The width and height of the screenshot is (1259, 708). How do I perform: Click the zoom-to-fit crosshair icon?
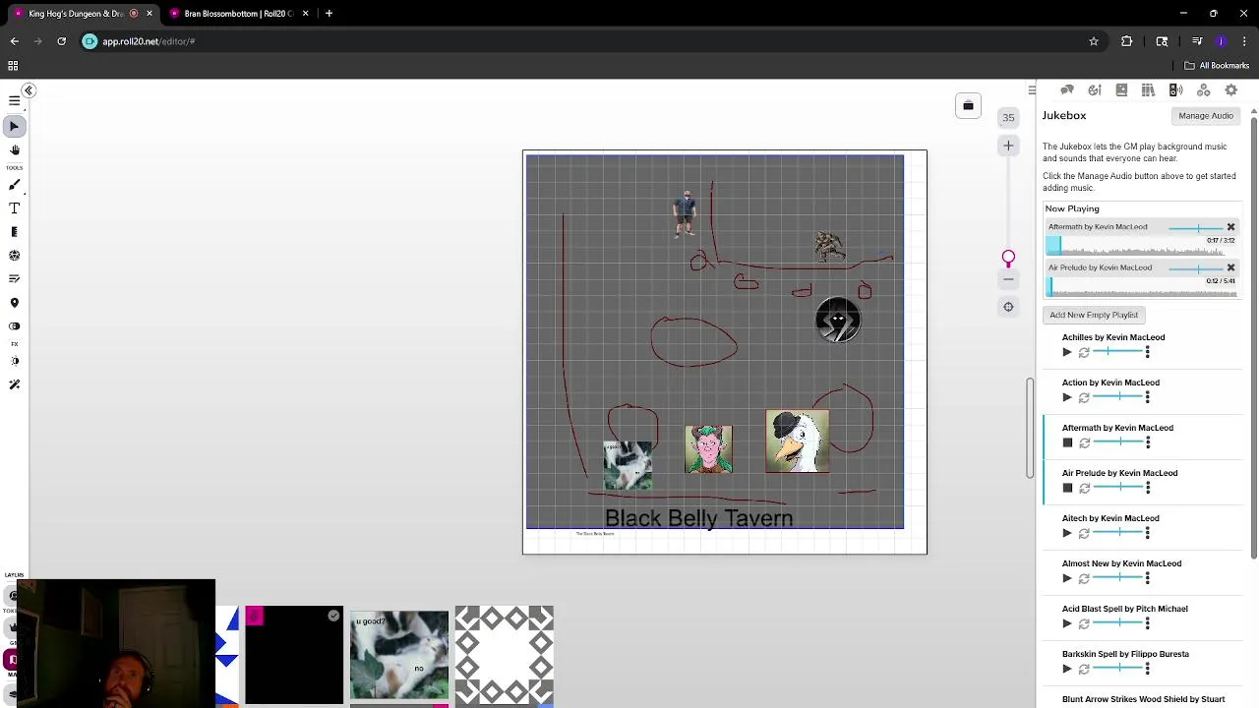click(x=1008, y=307)
